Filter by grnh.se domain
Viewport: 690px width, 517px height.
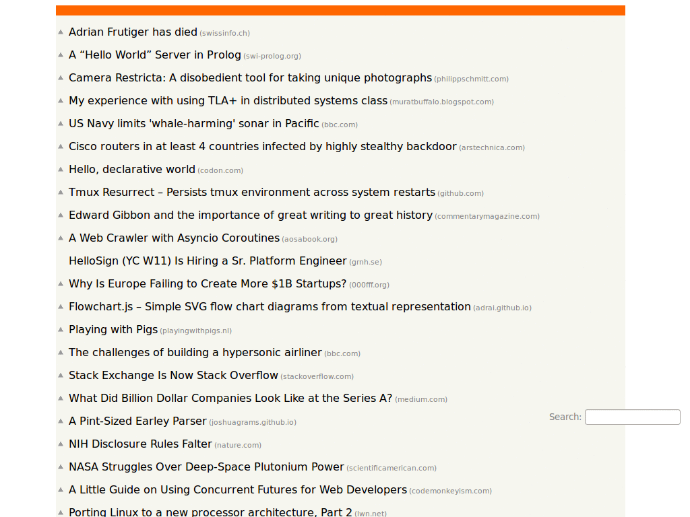pyautogui.click(x=366, y=262)
